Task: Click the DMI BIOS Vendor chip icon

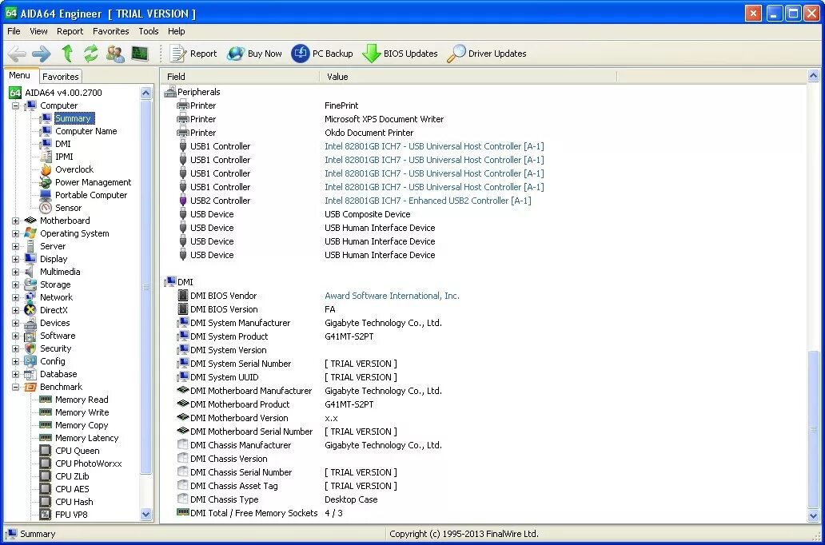Action: tap(183, 296)
